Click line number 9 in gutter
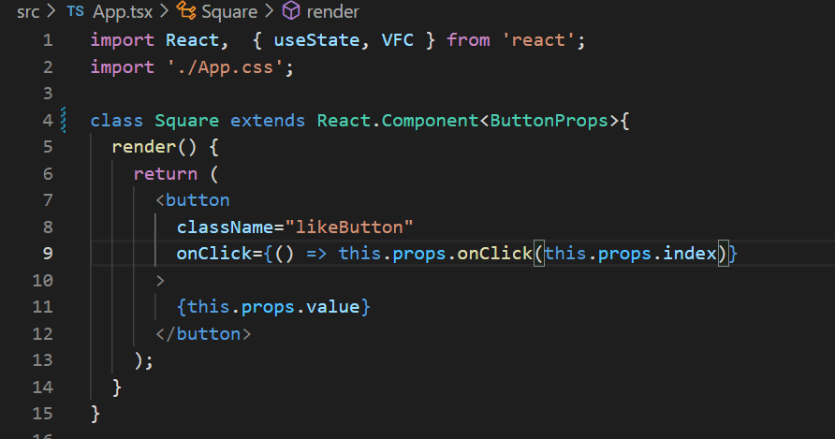 48,253
